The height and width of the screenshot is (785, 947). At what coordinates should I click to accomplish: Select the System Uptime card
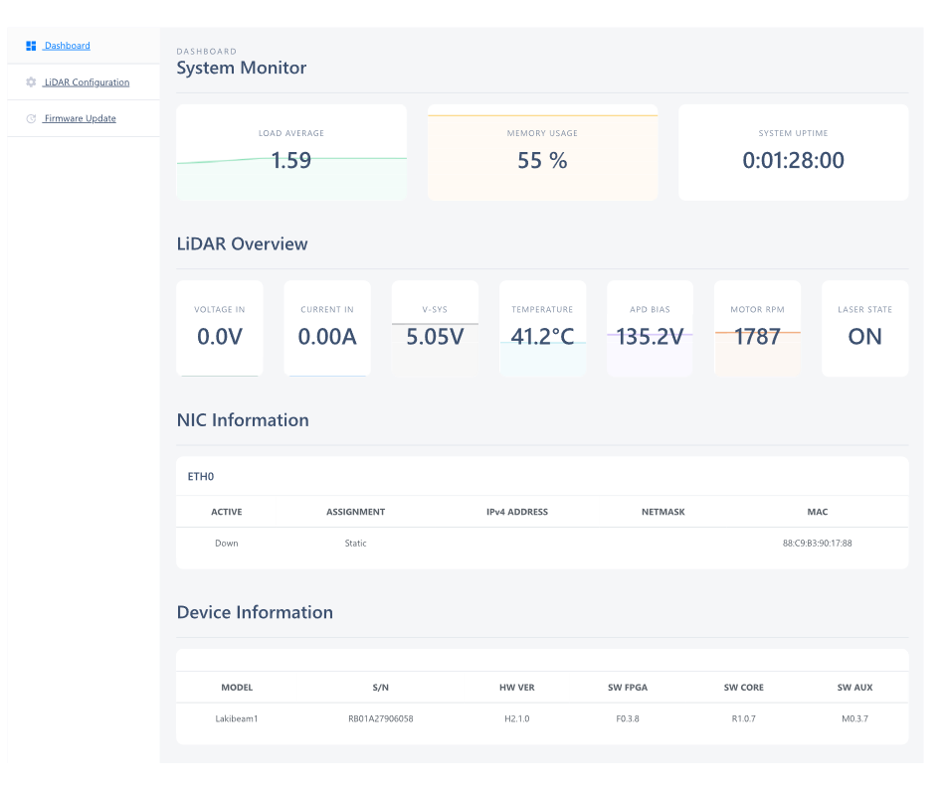click(793, 153)
